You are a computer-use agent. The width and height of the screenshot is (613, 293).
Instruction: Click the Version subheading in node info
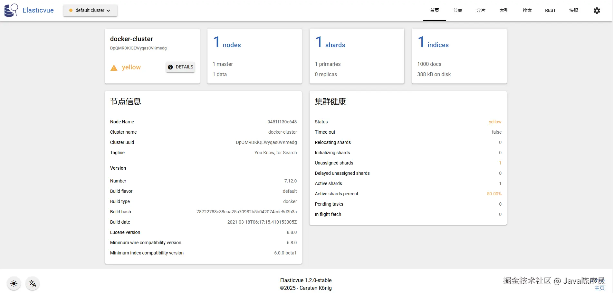[118, 168]
